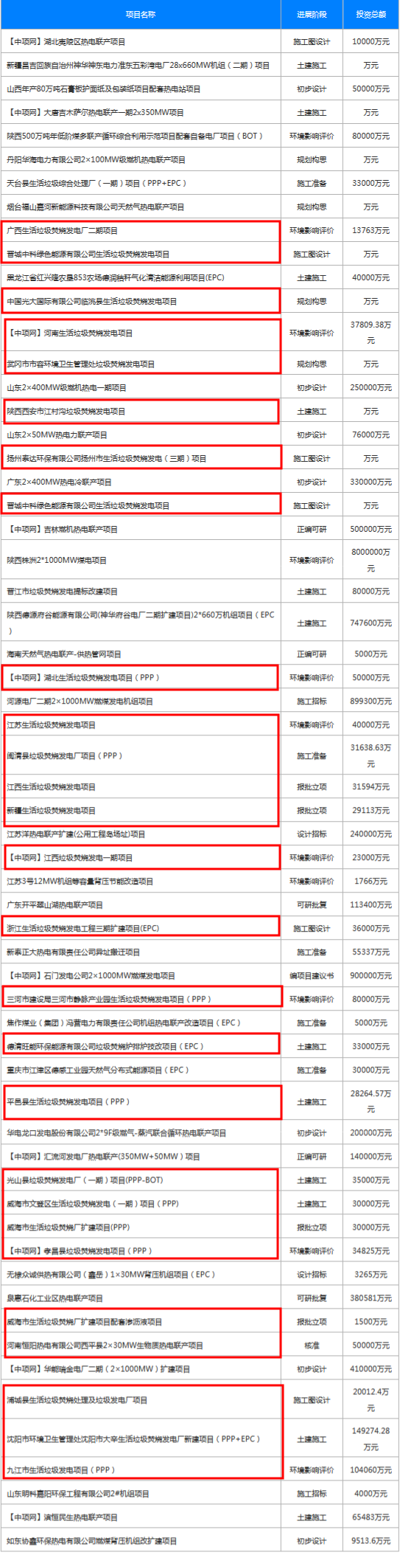The height and width of the screenshot is (1555, 400).
Task: Select the 113400万元 value
Action: [371, 905]
